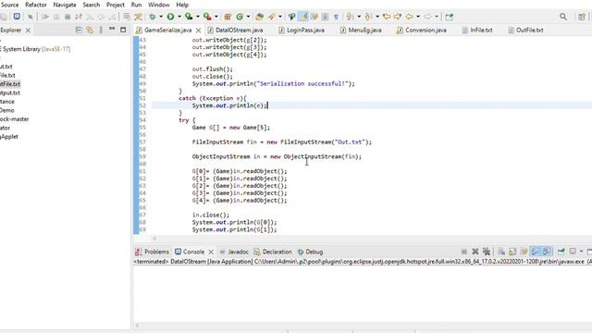Screen dimensions: 592x333
Task: Click the Last Edit Location icon
Action: pos(387,17)
